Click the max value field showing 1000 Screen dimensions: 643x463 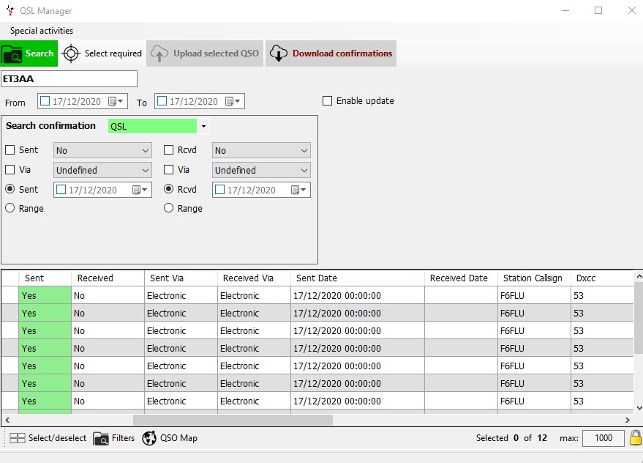coord(603,438)
